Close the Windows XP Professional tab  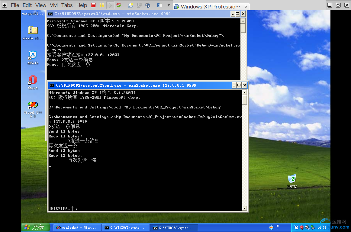[246, 7]
